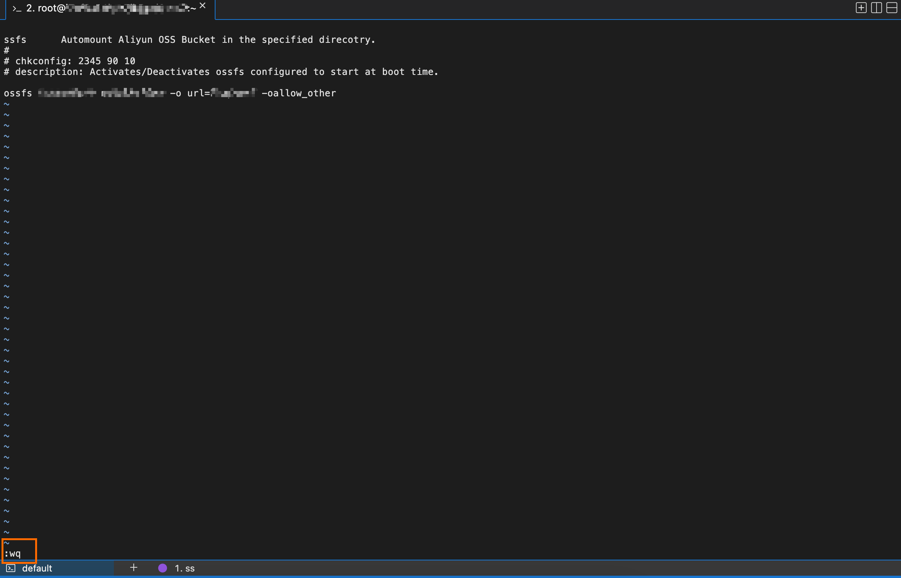Add new session with plus button
Viewport: 901px width, 578px height.
pos(133,568)
